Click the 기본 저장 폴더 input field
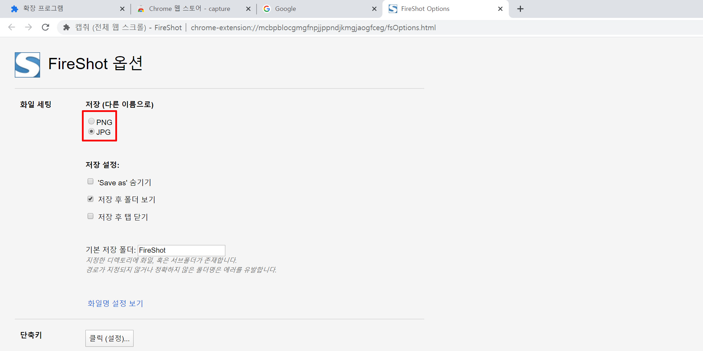Image resolution: width=703 pixels, height=351 pixels. 181,250
